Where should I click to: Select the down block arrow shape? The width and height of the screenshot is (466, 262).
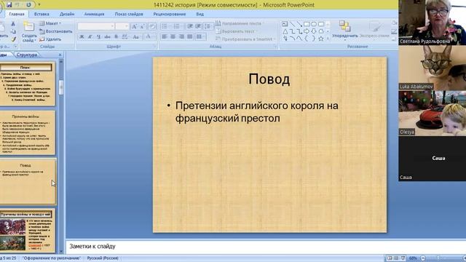(x=314, y=31)
